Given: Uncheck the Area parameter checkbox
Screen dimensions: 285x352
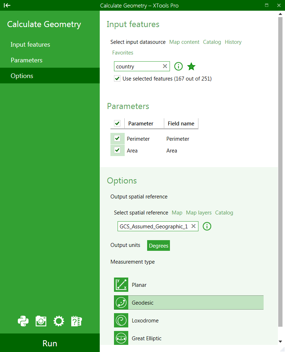Looking at the screenshot, I should pyautogui.click(x=117, y=150).
